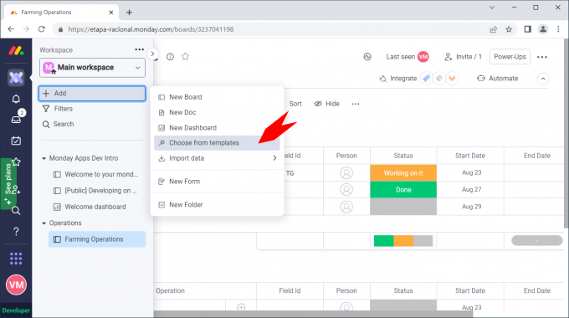Assign person in Working on it row
The image size is (569, 318).
(x=346, y=172)
